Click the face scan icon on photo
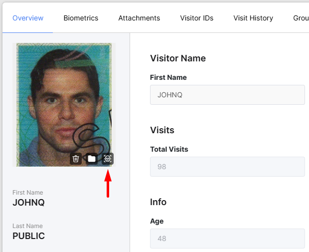Viewport: 309px width, 252px height. 108,159
